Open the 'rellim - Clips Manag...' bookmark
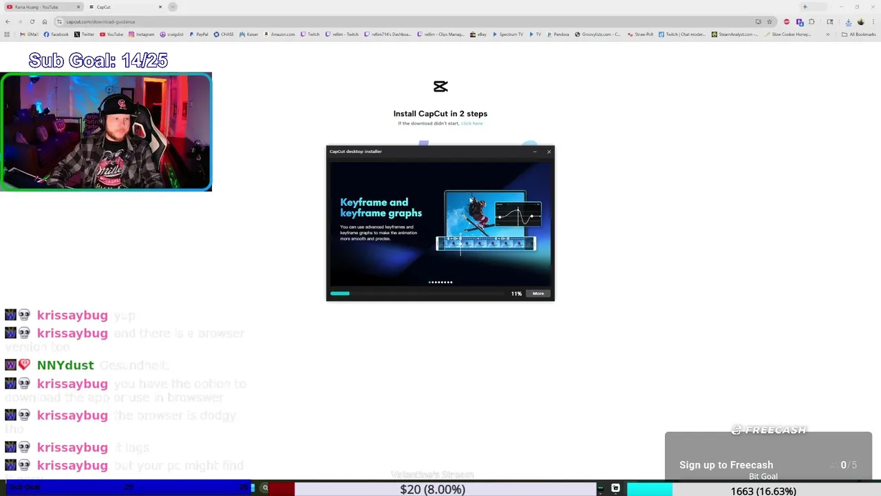881x496 pixels. click(440, 34)
